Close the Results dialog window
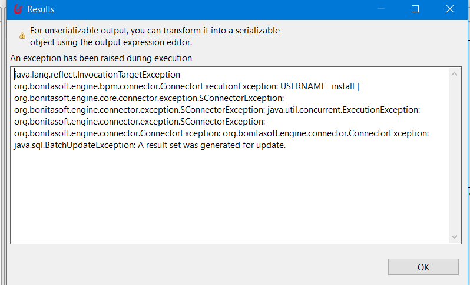Image resolution: width=470 pixels, height=285 pixels. [451, 9]
